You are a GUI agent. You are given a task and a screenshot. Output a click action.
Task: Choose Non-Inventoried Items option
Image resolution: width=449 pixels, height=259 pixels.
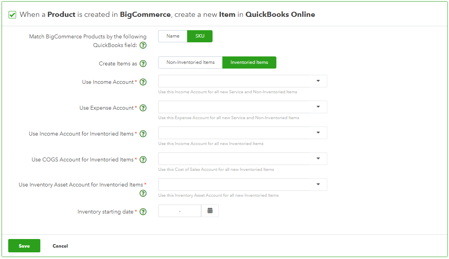pyautogui.click(x=190, y=62)
